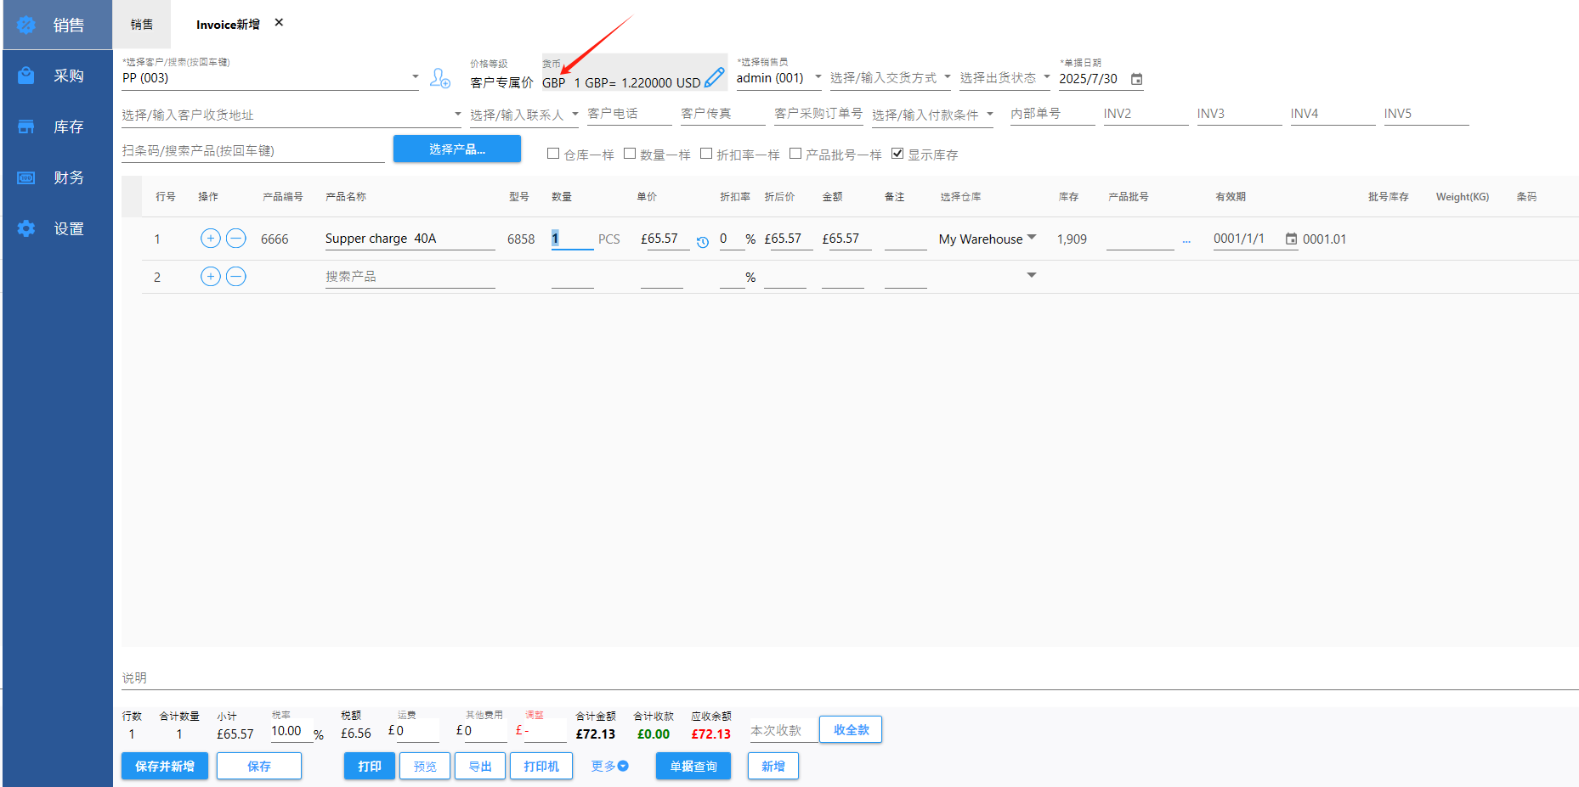This screenshot has height=787, width=1579.
Task: Click the 保存并新增 button
Action: coord(165,766)
